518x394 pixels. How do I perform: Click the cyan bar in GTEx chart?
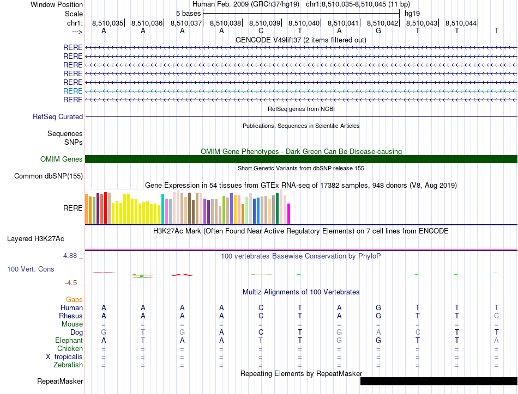[x=162, y=209]
